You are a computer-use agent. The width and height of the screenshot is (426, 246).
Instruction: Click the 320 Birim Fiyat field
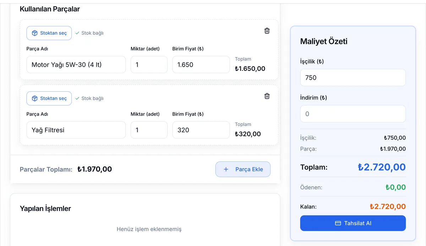[201, 130]
